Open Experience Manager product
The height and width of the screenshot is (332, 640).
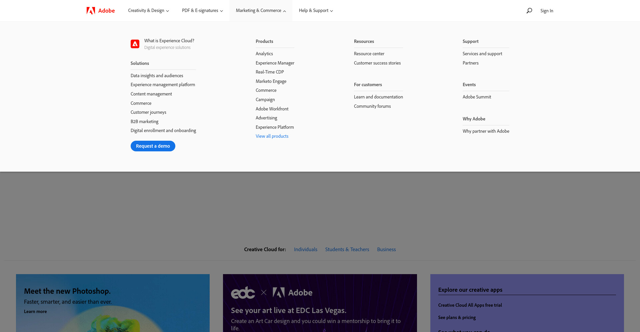[275, 63]
